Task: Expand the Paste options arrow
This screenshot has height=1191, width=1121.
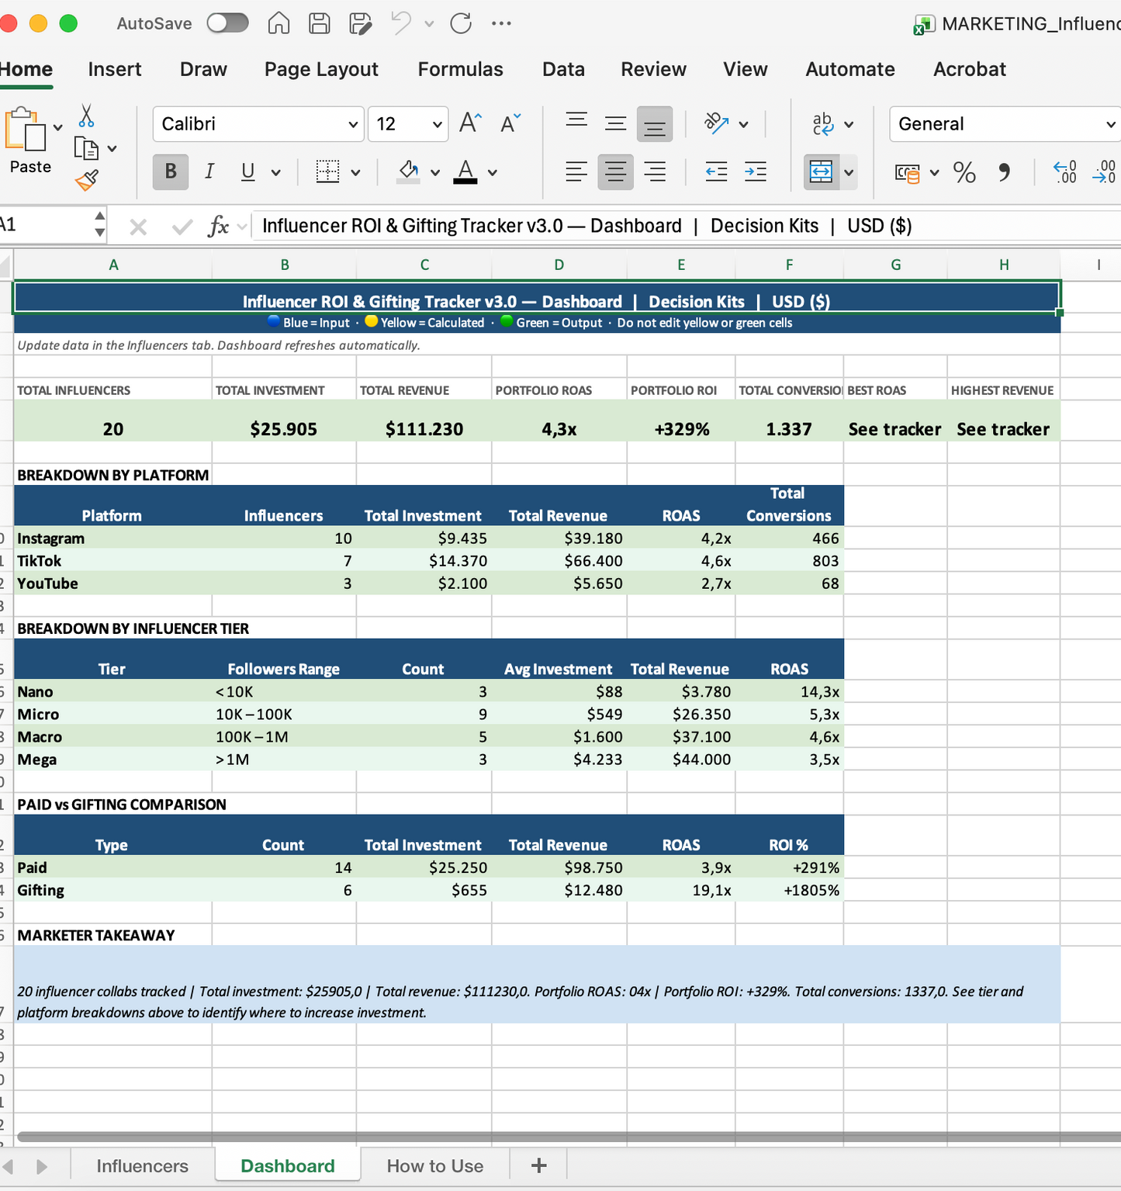Action: 57,128
